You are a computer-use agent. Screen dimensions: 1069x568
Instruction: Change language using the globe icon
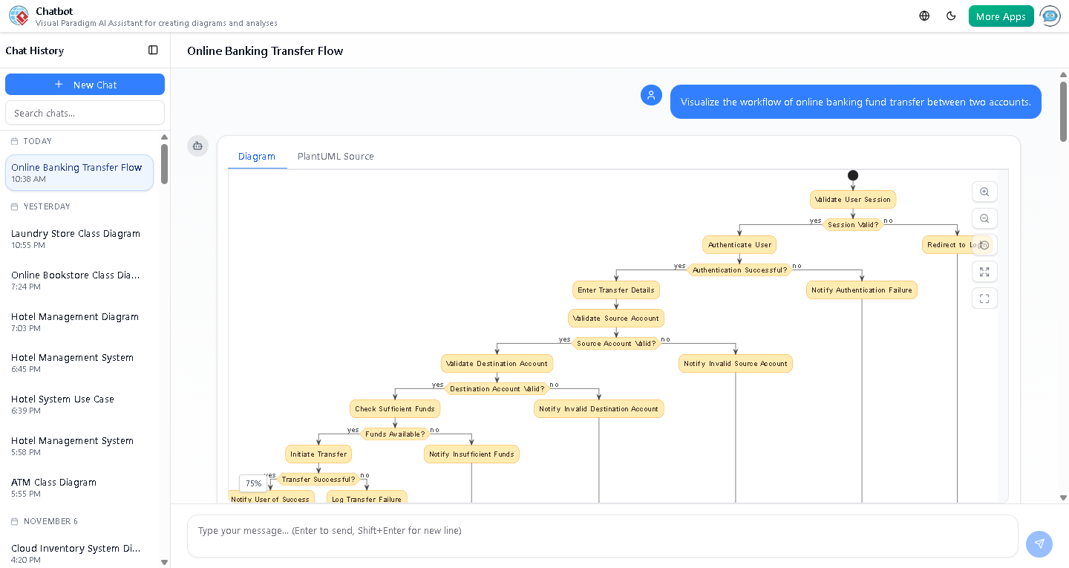pos(923,15)
